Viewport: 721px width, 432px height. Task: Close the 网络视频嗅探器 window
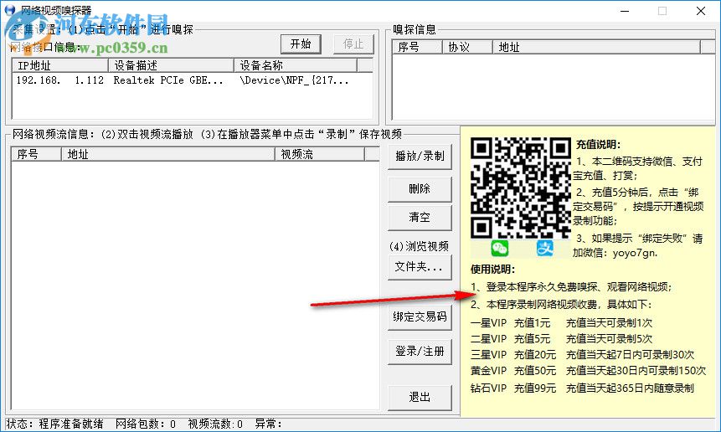701,11
